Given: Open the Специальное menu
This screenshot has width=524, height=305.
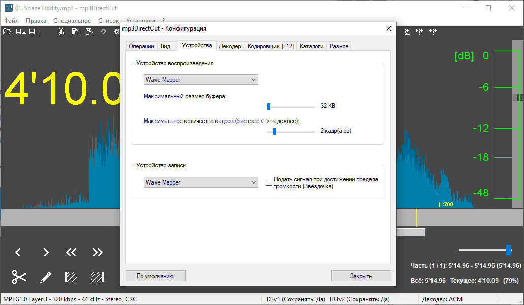Looking at the screenshot, I should (x=72, y=21).
